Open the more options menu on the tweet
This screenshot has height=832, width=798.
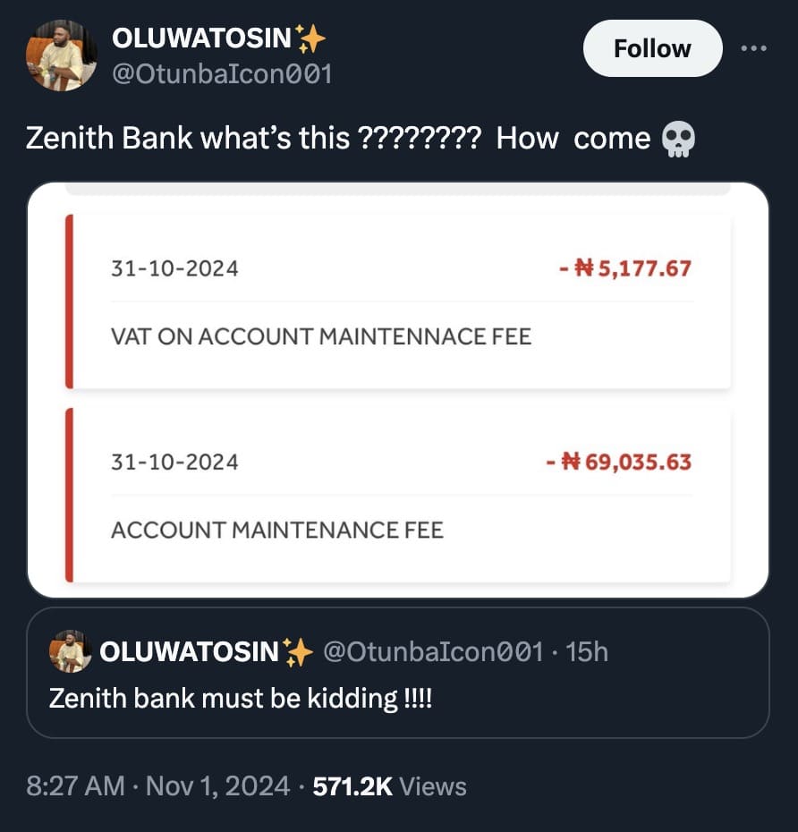coord(754,49)
